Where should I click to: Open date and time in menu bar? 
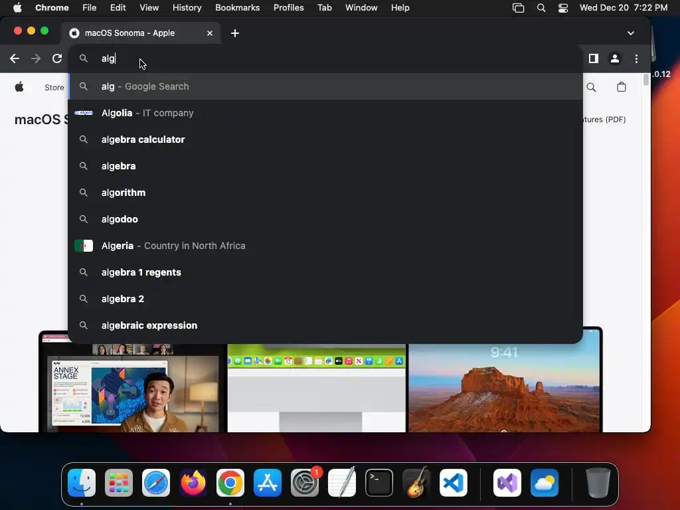click(x=623, y=7)
